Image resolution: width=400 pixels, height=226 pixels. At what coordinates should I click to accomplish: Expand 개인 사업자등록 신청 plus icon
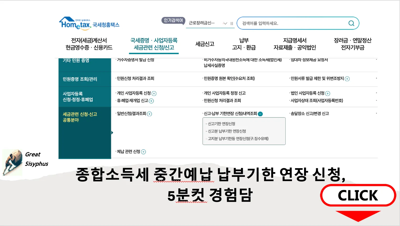pos(154,93)
